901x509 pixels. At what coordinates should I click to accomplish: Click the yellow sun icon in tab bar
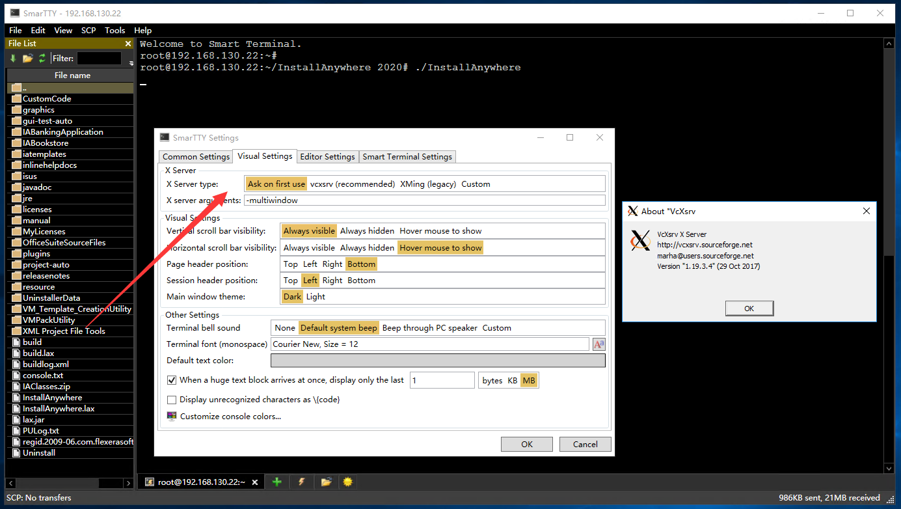coord(347,482)
